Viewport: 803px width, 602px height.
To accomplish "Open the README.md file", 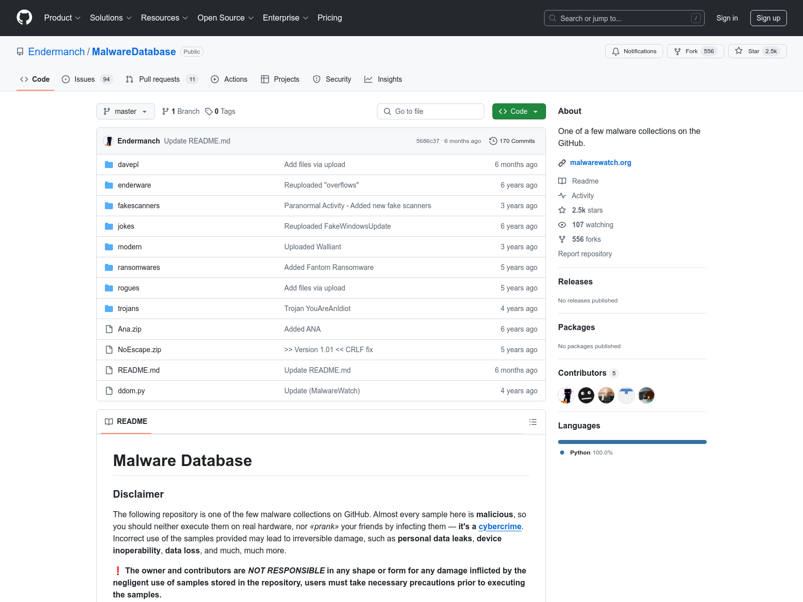I will [139, 370].
